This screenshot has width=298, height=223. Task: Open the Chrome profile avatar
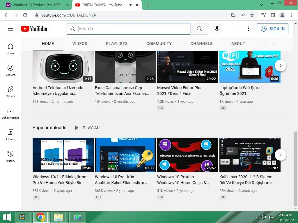tap(282, 15)
